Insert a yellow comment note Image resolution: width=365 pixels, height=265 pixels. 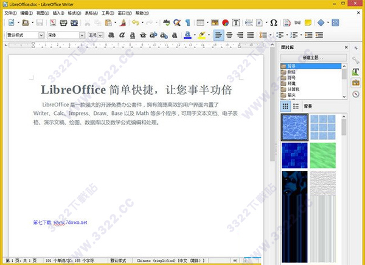click(308, 22)
